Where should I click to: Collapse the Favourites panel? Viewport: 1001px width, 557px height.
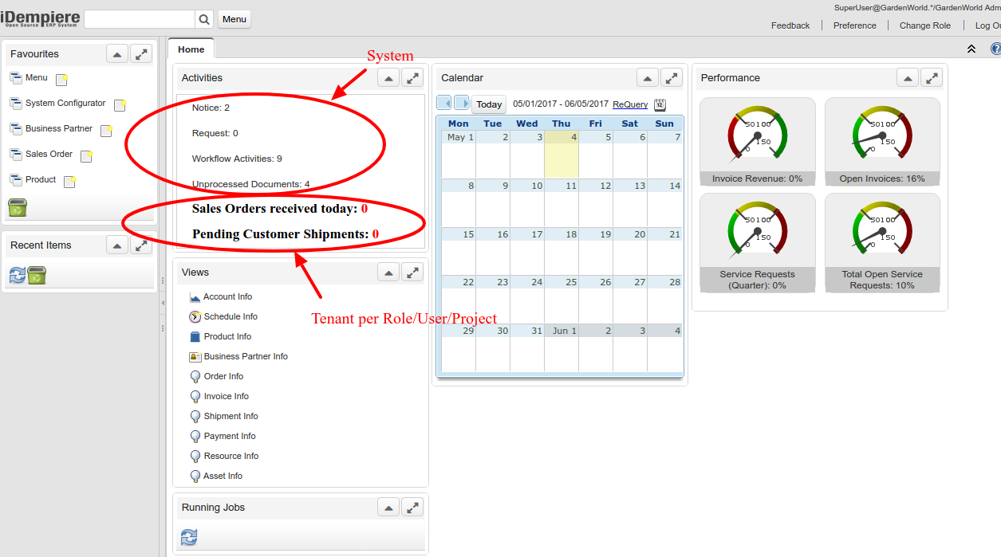pos(117,54)
